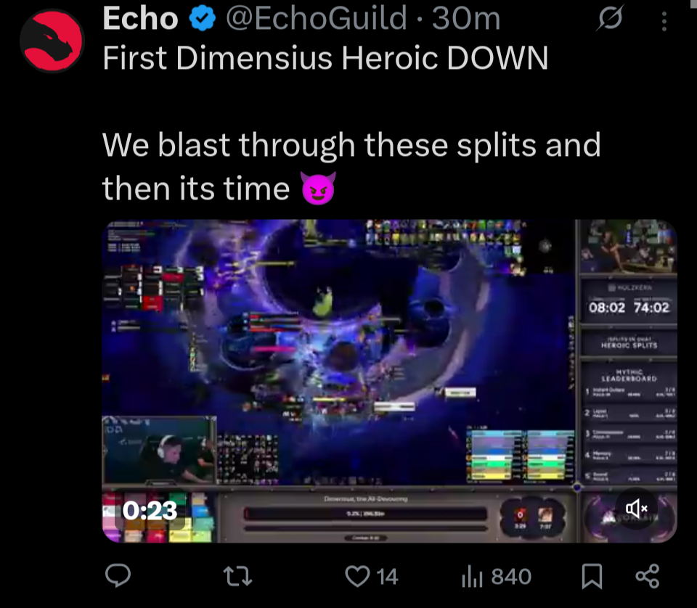Click the 0:23 video duration badge
Viewport: 697px width, 608px height.
(150, 510)
